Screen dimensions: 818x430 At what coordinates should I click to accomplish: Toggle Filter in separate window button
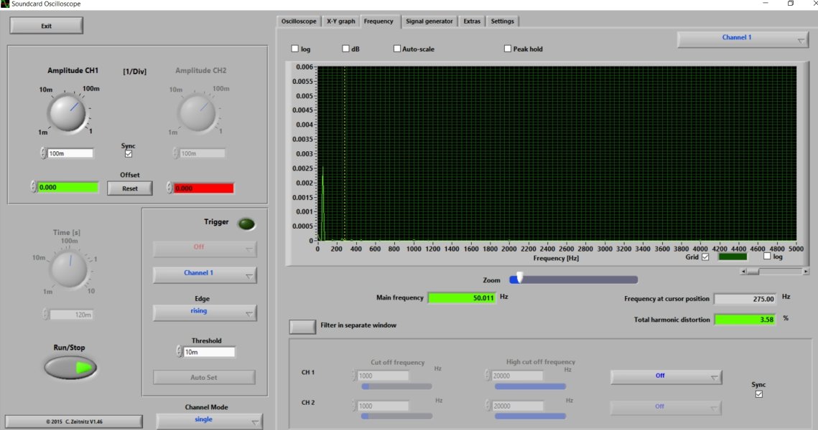point(302,326)
